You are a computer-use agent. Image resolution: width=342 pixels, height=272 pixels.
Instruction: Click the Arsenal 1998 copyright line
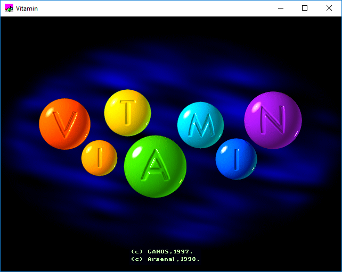pyautogui.click(x=165, y=259)
